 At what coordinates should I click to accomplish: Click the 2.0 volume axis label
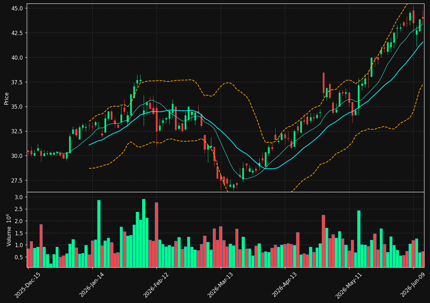[x=19, y=221]
